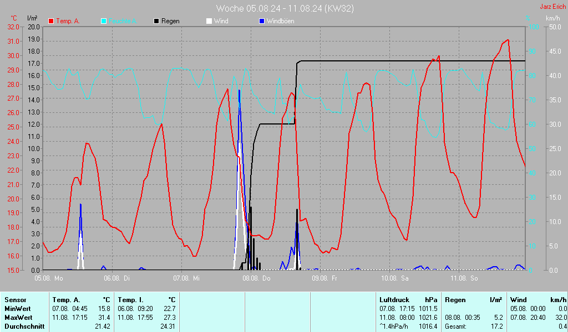Click the red Temp. A. legend square
This screenshot has width=568, height=332.
click(51, 21)
